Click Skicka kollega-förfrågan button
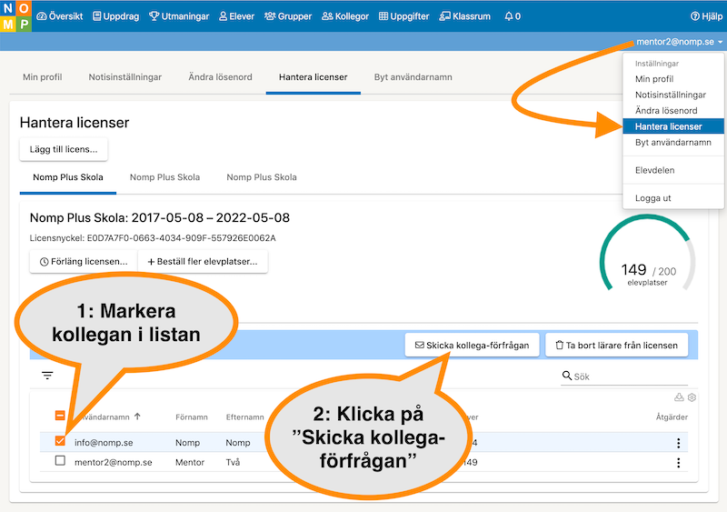Viewport: 727px width, 512px height. click(472, 346)
